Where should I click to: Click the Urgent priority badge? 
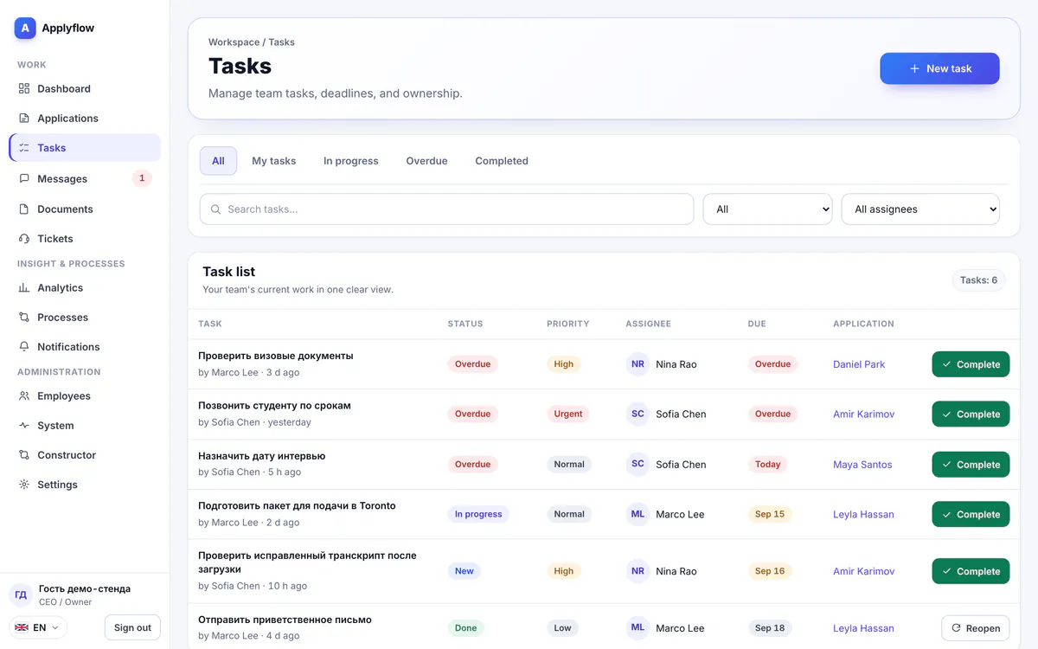tap(568, 414)
